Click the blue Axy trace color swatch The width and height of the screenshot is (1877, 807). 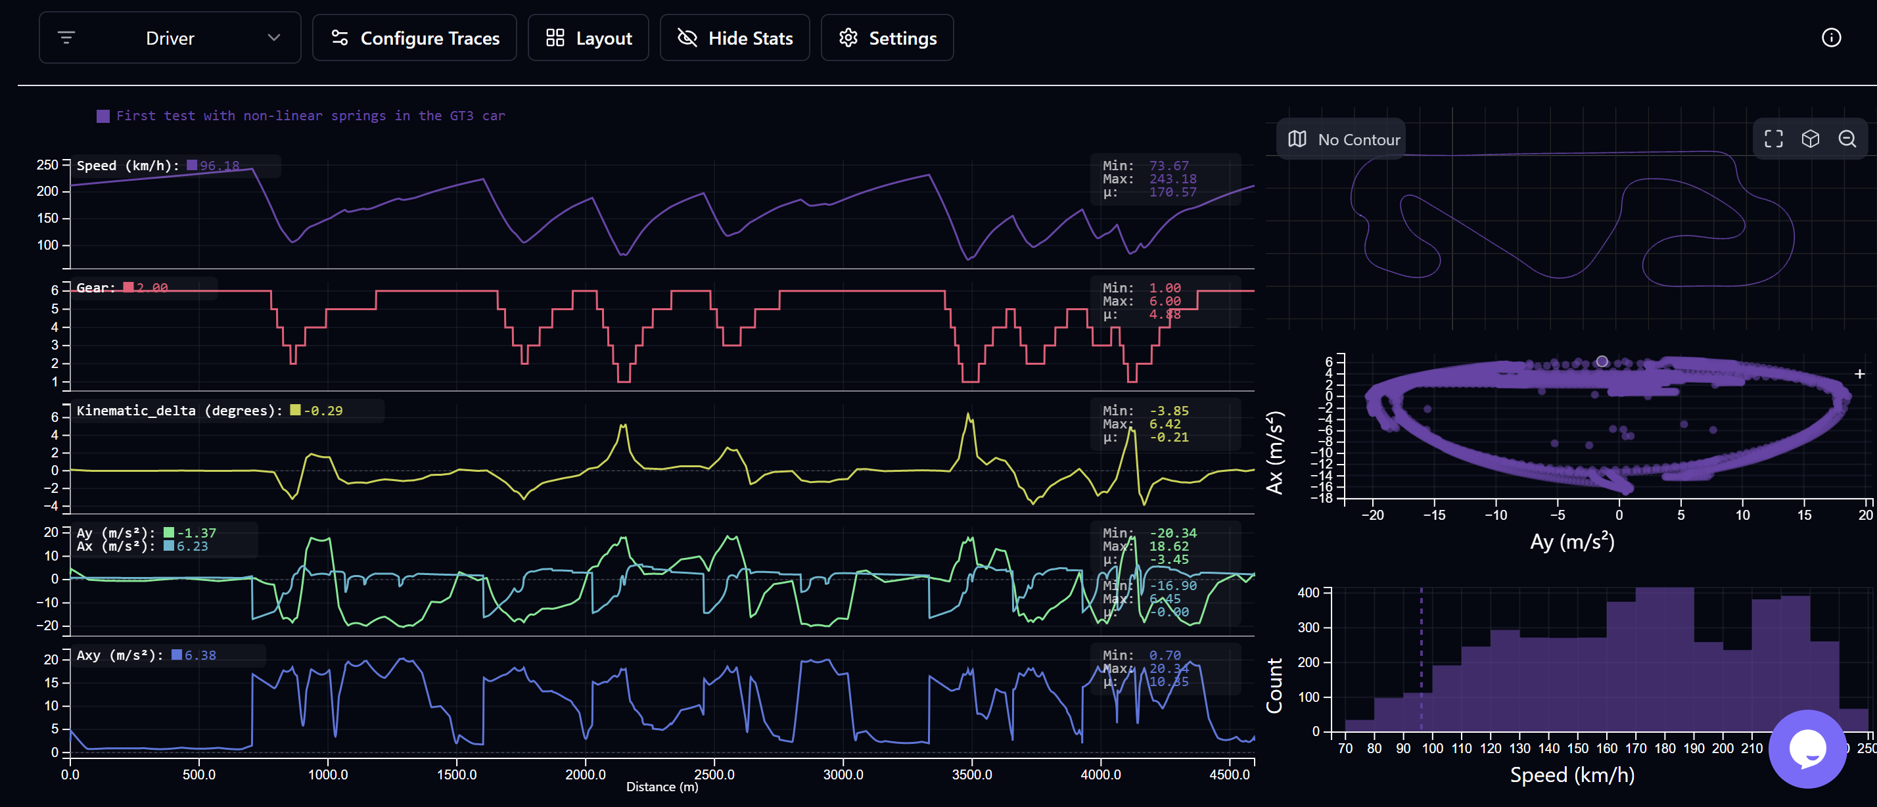[x=176, y=655]
